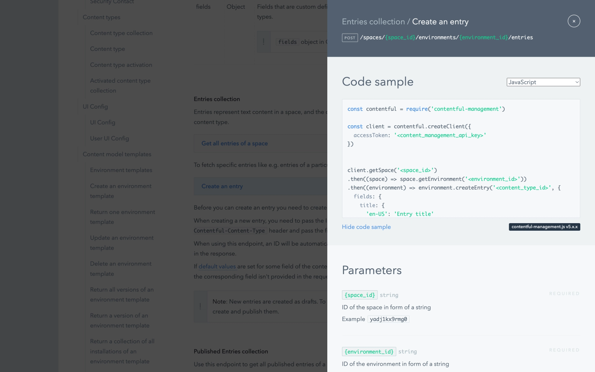Select Delete an environment template item
The height and width of the screenshot is (372, 595).
[121, 268]
